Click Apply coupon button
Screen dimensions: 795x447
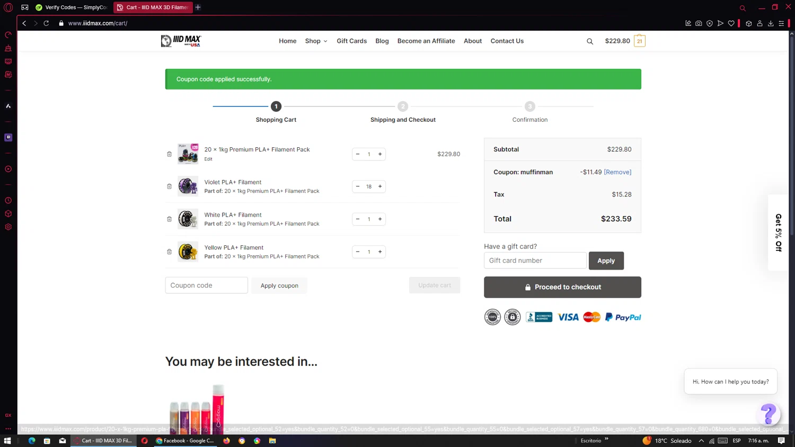279,285
